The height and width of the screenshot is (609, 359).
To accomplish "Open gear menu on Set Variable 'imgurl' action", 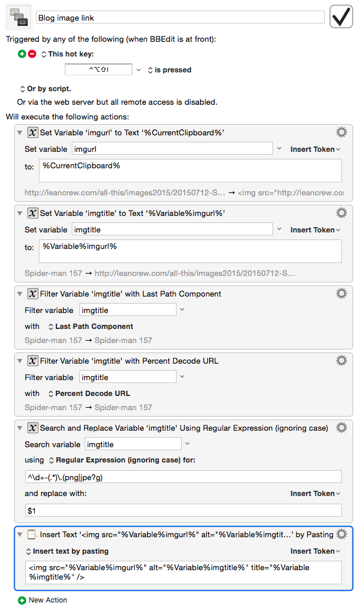I will (x=341, y=132).
